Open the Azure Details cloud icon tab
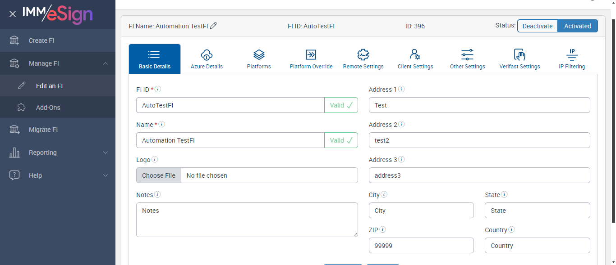 (x=207, y=55)
